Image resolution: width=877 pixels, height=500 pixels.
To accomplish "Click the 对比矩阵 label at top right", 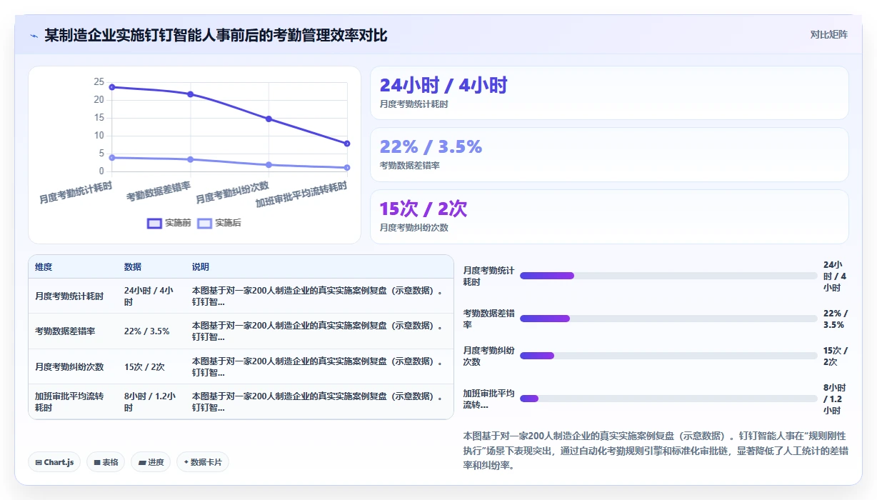I will (829, 34).
